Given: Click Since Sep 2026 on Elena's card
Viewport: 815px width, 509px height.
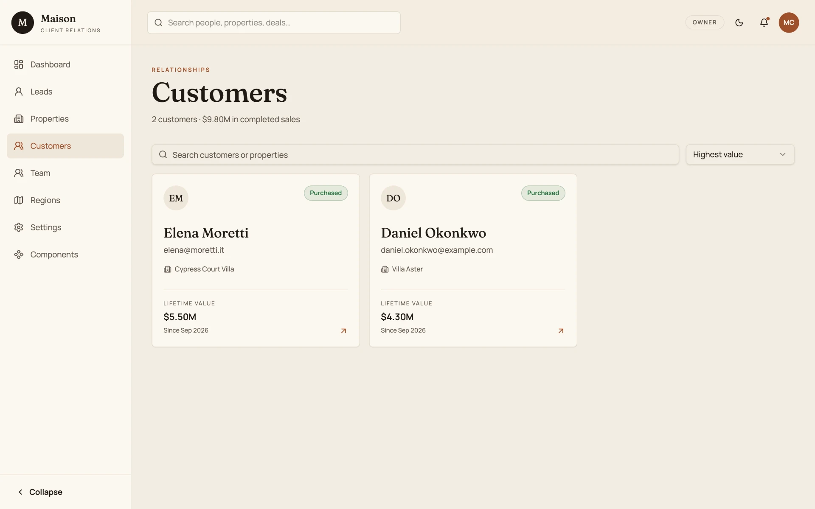Looking at the screenshot, I should point(186,330).
